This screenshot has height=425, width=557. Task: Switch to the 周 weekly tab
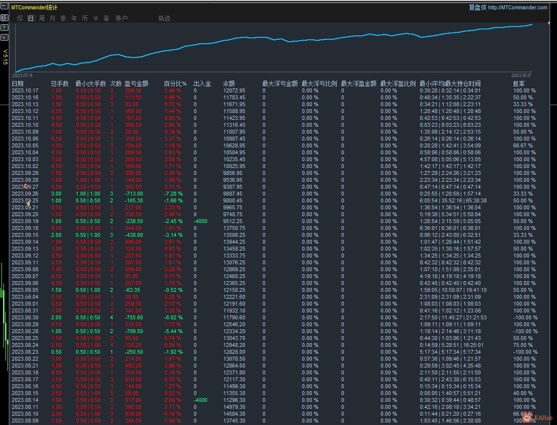[x=42, y=19]
